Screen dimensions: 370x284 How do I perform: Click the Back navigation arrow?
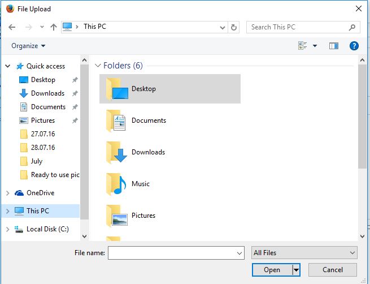[12, 27]
